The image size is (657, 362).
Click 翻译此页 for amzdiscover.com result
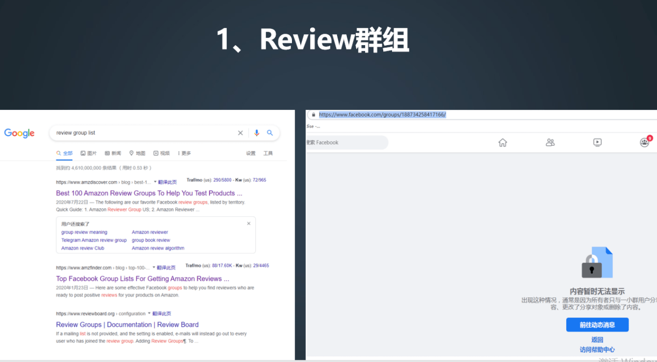(167, 183)
